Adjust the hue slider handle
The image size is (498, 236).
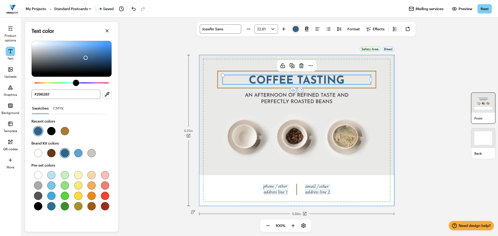point(76,83)
